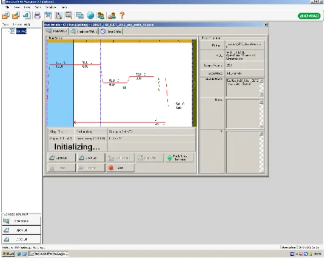Click the red Stop button
The height and width of the screenshot is (258, 325).
120,168
